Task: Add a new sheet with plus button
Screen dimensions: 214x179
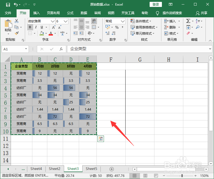Action: (112, 169)
